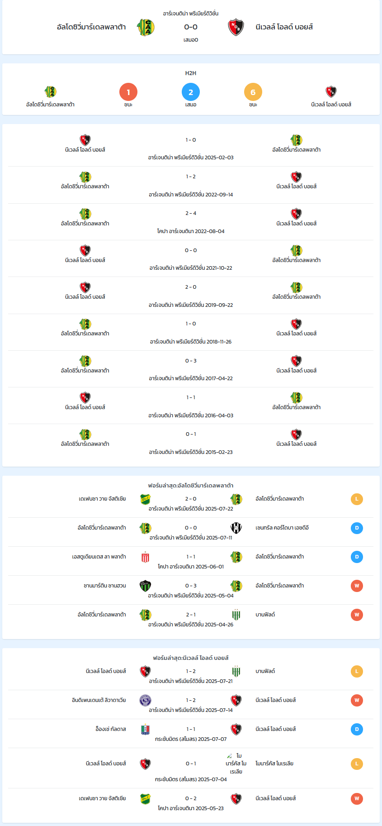
Task: Click the San Martín San Juan crest in the 0-3 match
Action: pos(146,586)
